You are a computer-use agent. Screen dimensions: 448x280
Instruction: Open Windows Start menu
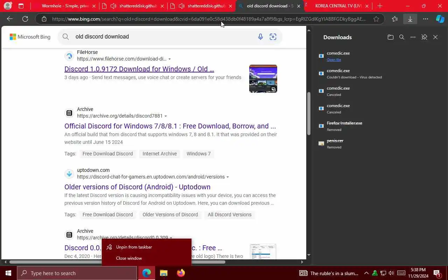[x=8, y=273]
